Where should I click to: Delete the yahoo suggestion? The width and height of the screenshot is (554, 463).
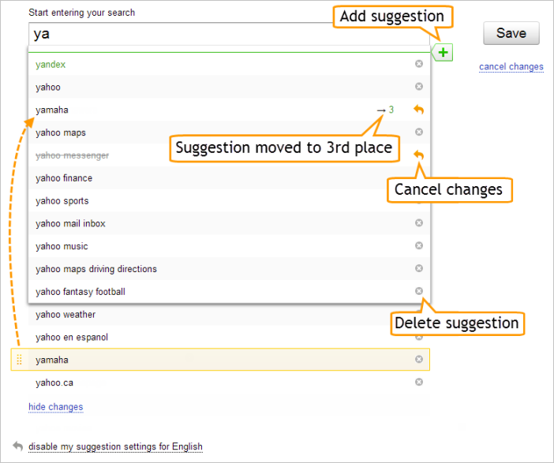pyautogui.click(x=419, y=87)
